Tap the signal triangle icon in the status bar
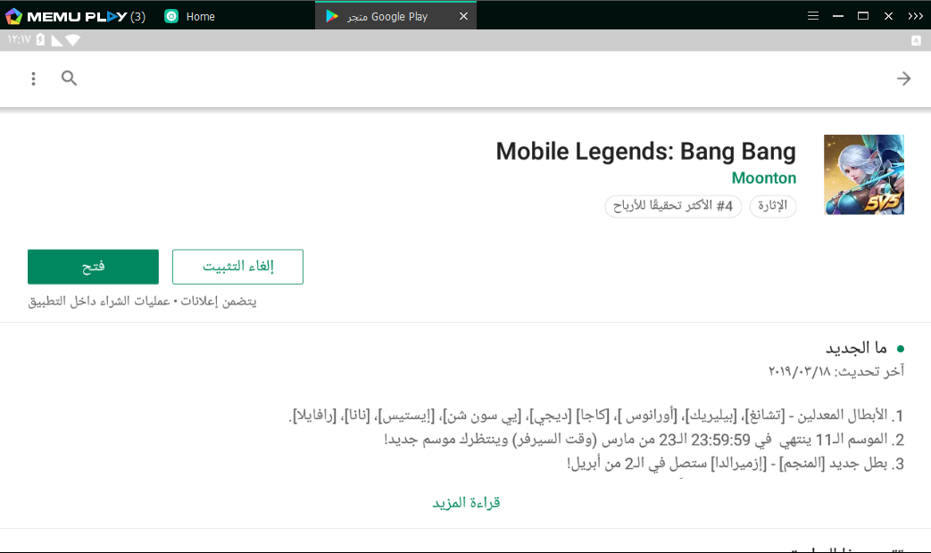Image resolution: width=931 pixels, height=553 pixels. pos(58,39)
